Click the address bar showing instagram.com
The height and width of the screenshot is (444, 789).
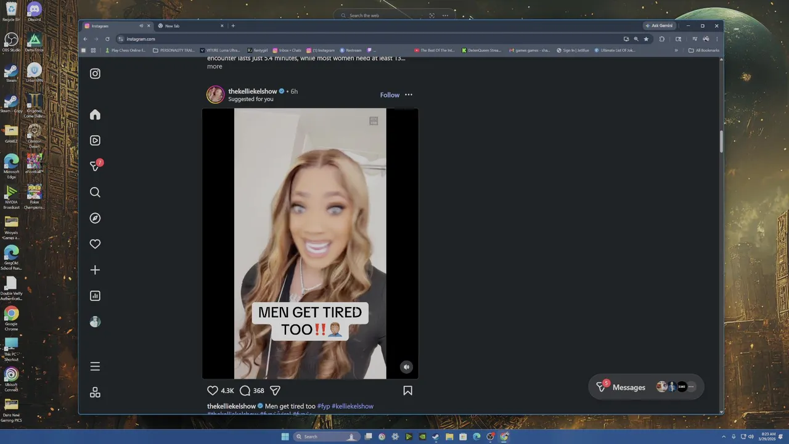(370, 39)
